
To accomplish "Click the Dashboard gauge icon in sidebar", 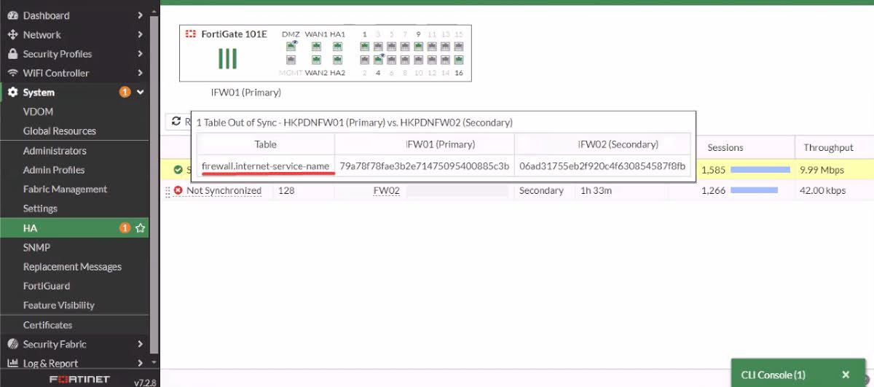I will click(x=12, y=15).
